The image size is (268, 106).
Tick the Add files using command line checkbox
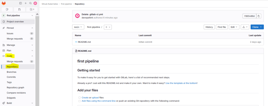click(x=80, y=101)
